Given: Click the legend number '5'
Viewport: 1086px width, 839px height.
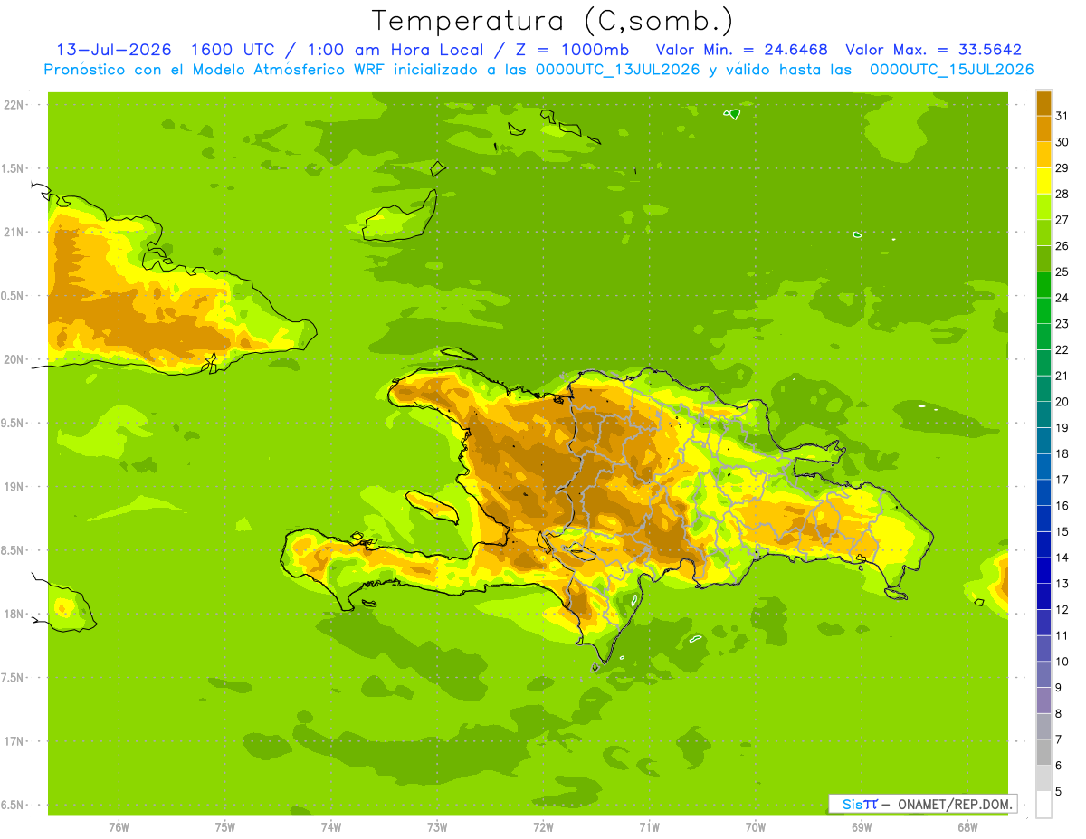Looking at the screenshot, I should (x=1060, y=792).
